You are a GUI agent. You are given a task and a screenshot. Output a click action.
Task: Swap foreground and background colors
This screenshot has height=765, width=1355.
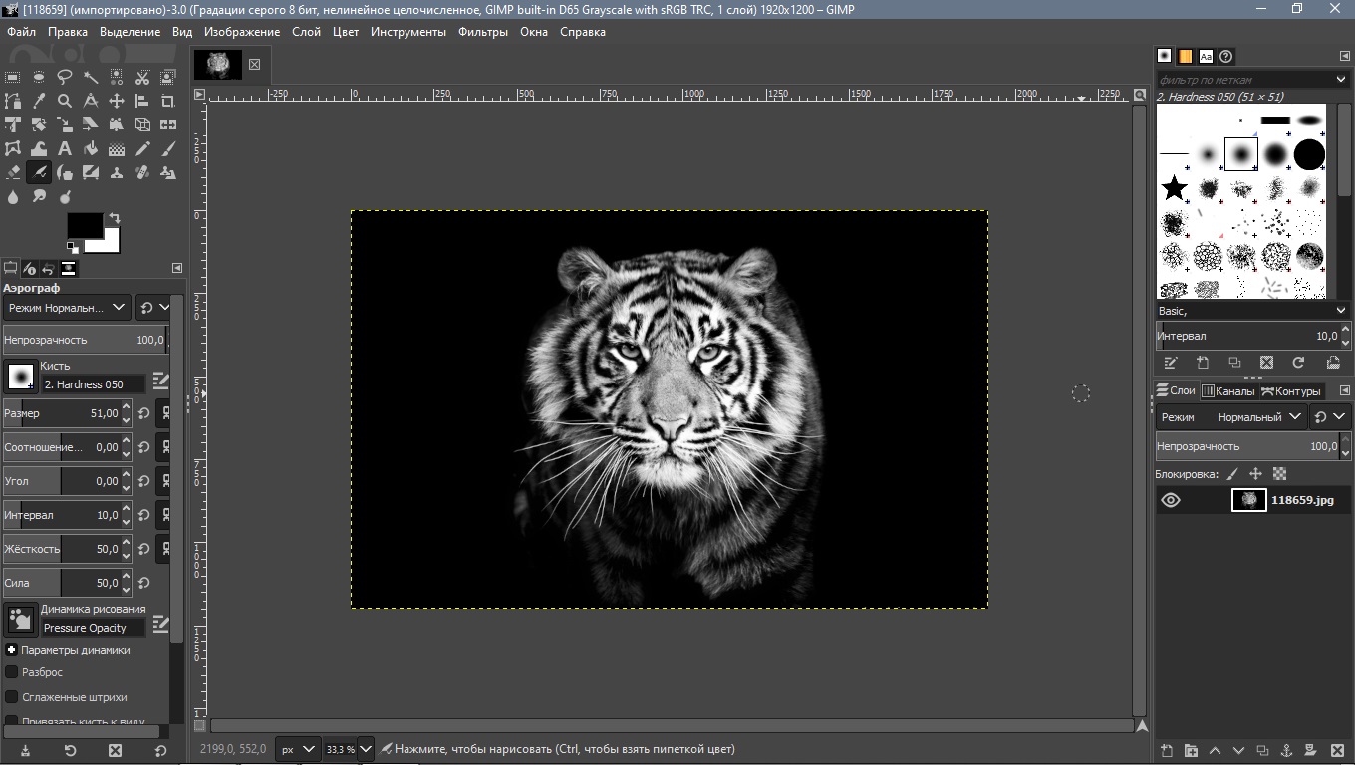(x=115, y=217)
